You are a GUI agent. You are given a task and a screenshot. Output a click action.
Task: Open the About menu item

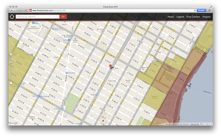(x=171, y=17)
